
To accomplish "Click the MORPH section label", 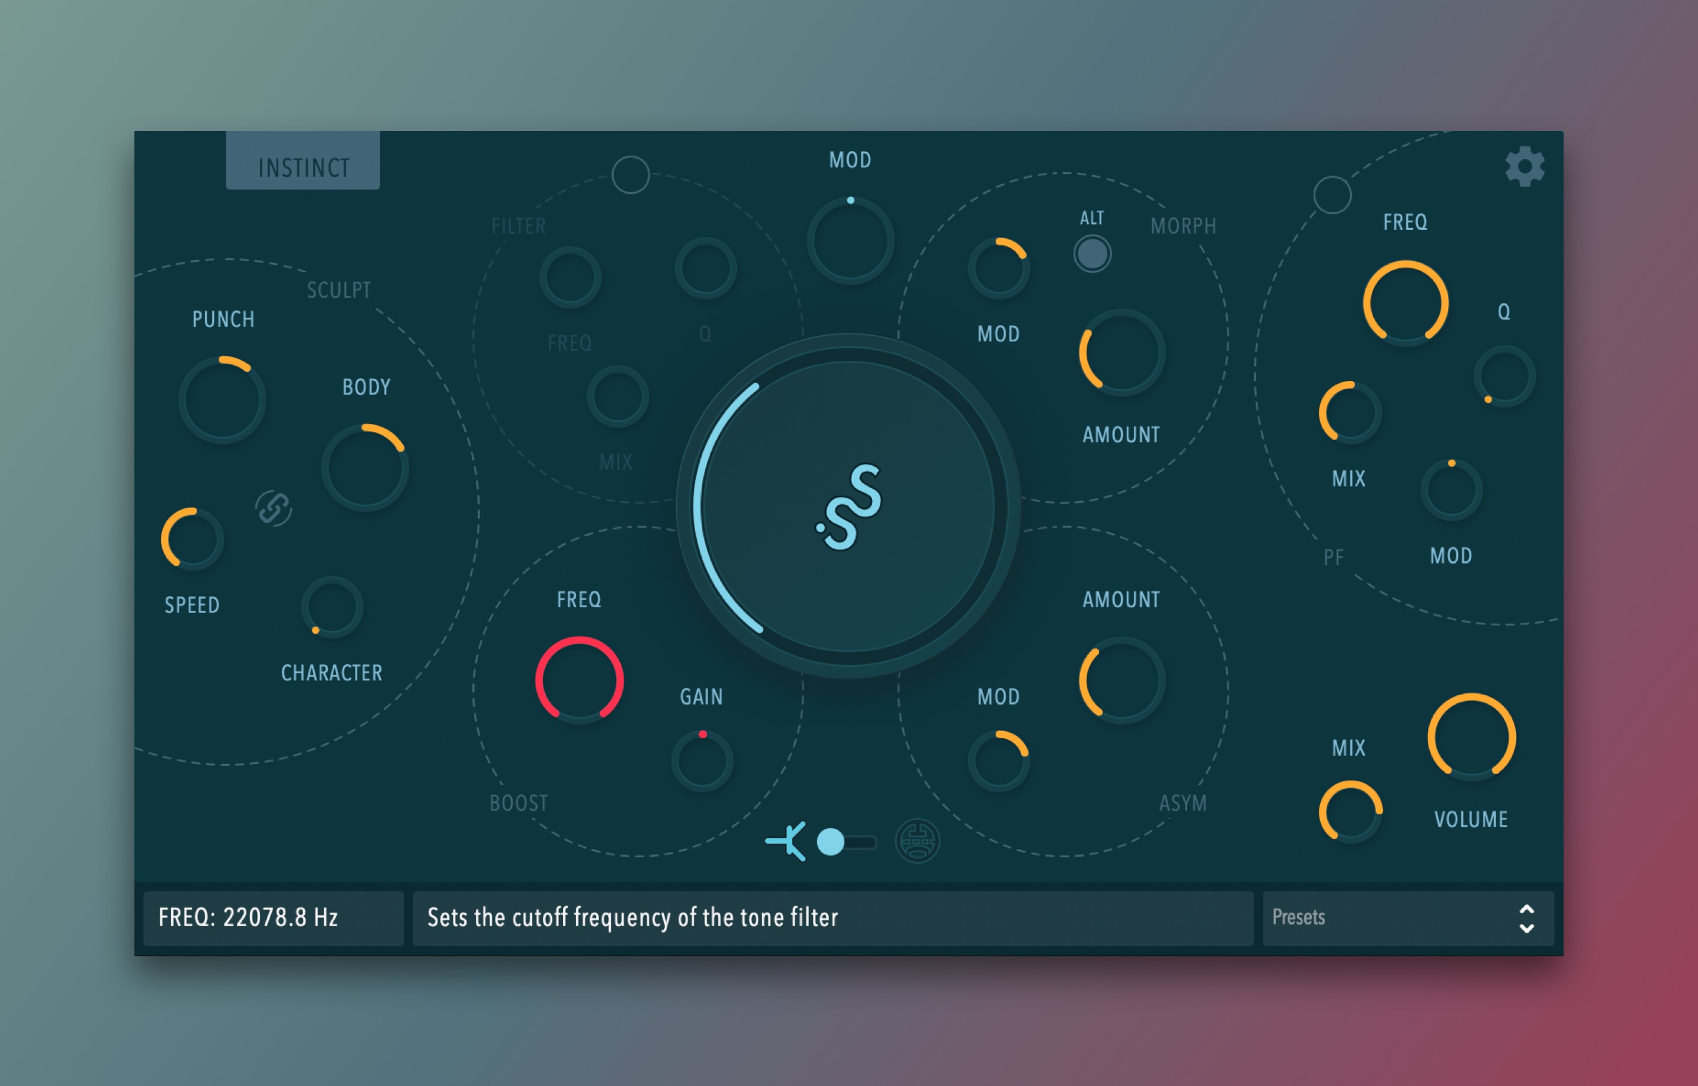I will point(1183,226).
